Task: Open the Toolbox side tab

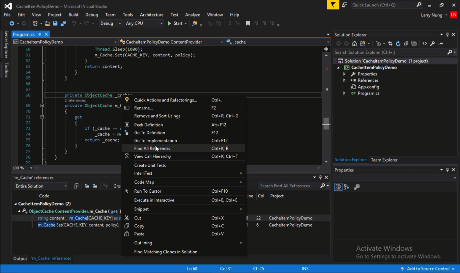Action: [x=6, y=70]
